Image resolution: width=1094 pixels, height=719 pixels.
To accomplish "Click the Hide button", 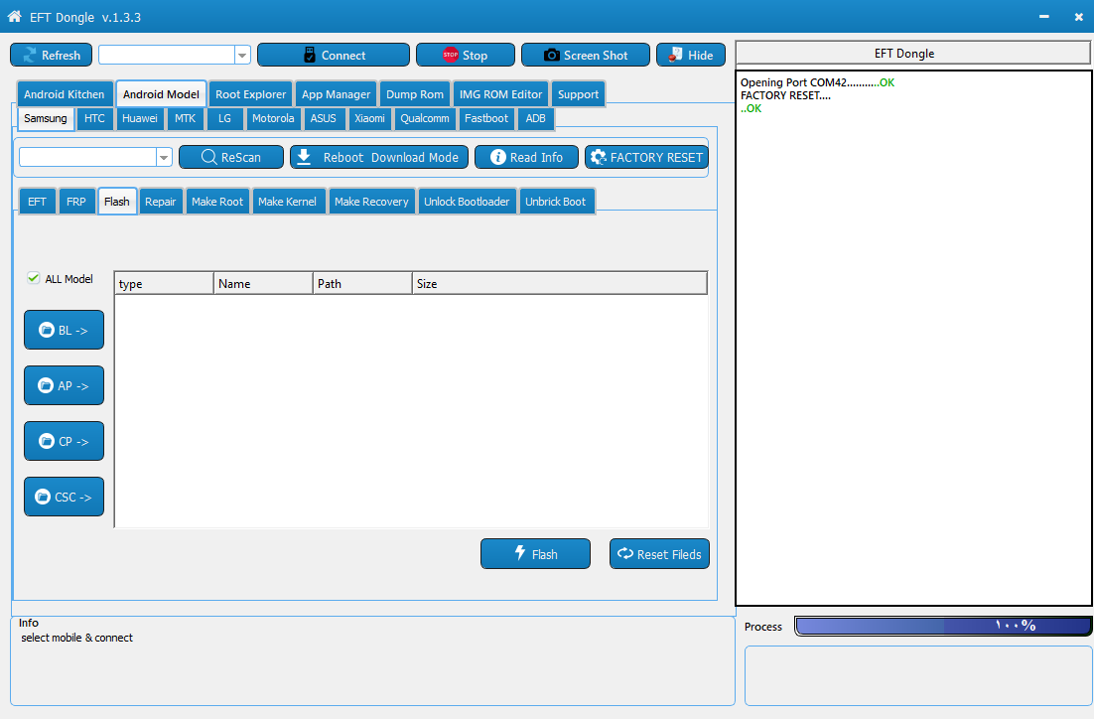I will (691, 56).
